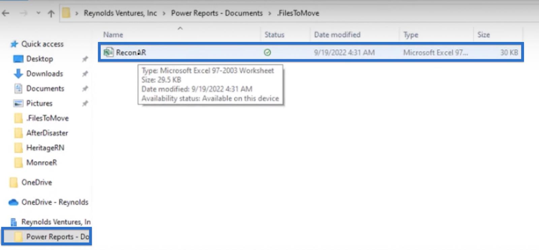Viewport: 539px width, 250px height.
Task: Click the pin icon next to Downloads
Action: (85, 74)
